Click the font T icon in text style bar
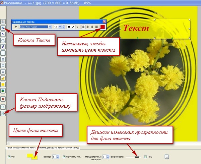 [16, 27]
